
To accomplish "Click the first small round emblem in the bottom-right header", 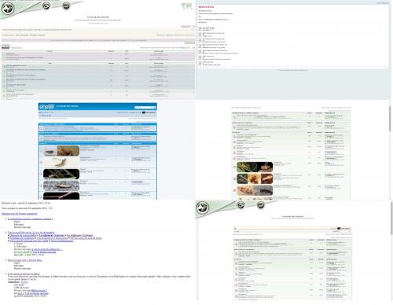I will [x=241, y=205].
